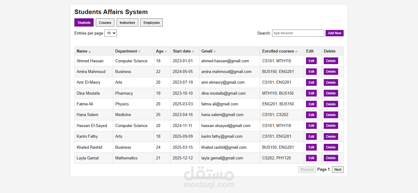Screen dimensions: 418x193
Task: Click the Add New button
Action: (x=334, y=33)
